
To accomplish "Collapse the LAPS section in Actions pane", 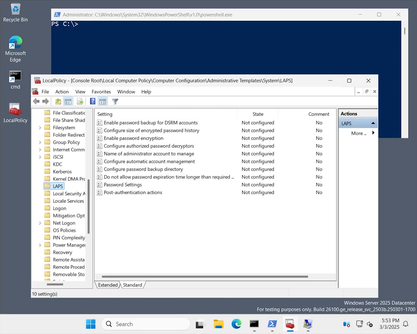I will 373,123.
